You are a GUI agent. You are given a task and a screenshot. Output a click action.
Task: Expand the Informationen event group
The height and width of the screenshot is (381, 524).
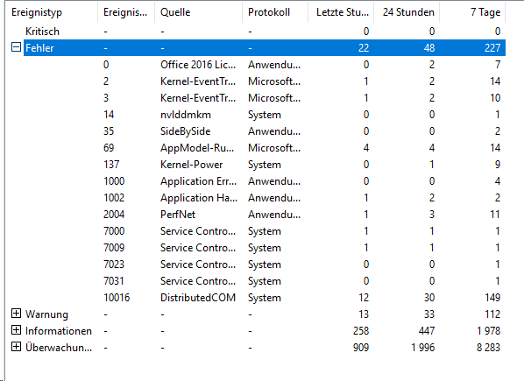click(16, 330)
